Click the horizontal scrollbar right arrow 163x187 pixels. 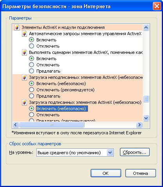[x=139, y=125]
